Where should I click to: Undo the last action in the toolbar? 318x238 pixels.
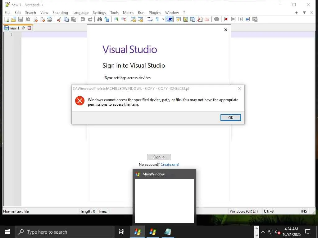(x=83, y=20)
